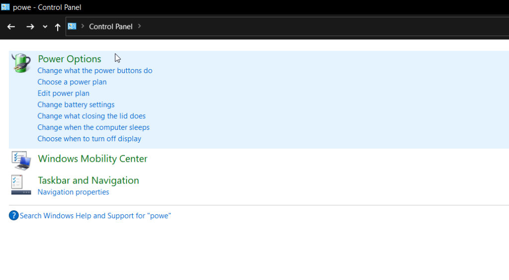Click the title bar Control Panel icon
The width and height of the screenshot is (509, 280).
[5, 7]
